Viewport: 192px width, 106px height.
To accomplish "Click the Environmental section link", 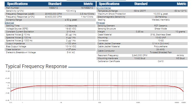I will click(104, 8).
